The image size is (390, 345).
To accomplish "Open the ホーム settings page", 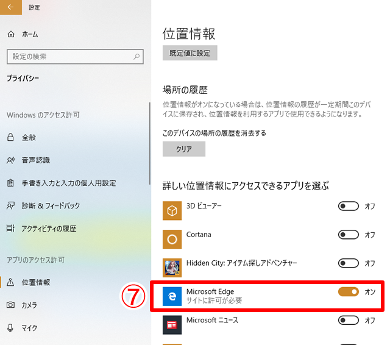I will click(30, 34).
